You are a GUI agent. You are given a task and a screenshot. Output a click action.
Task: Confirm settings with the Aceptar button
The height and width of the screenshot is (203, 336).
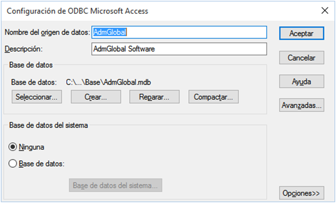click(301, 33)
